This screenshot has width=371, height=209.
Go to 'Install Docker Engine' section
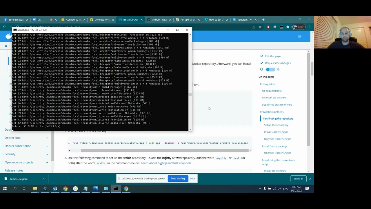tap(276, 132)
